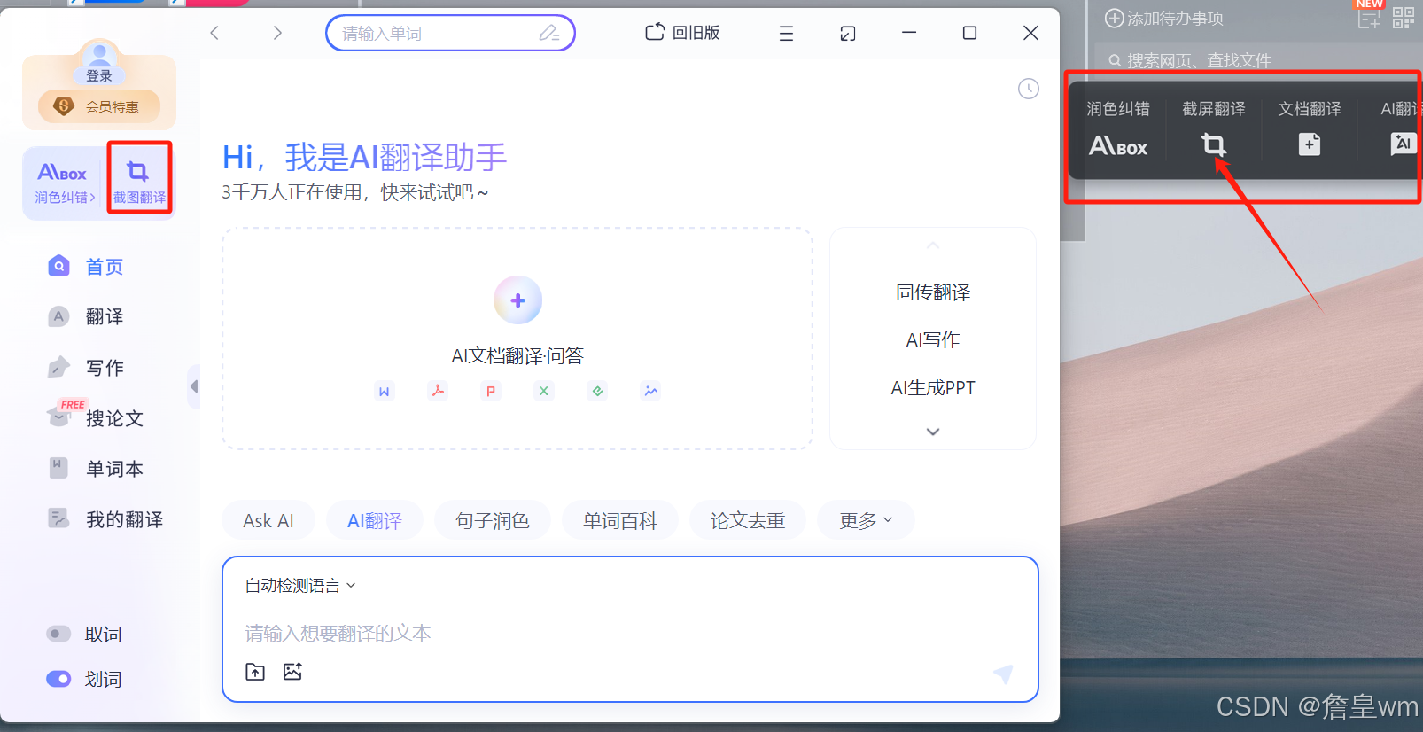Click 截屏翻译 crop icon in dark toolbar
Viewport: 1423px width, 732px height.
(x=1214, y=144)
